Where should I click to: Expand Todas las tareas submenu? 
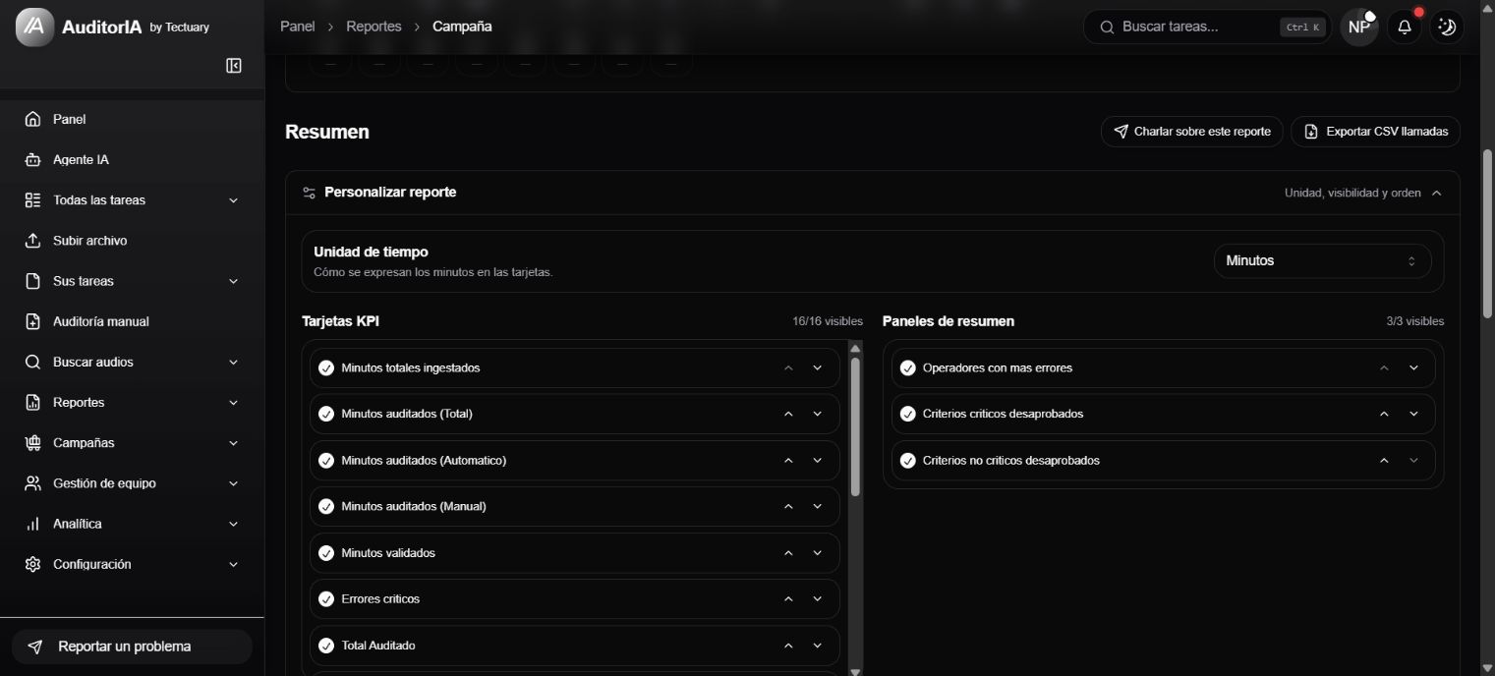coord(233,200)
